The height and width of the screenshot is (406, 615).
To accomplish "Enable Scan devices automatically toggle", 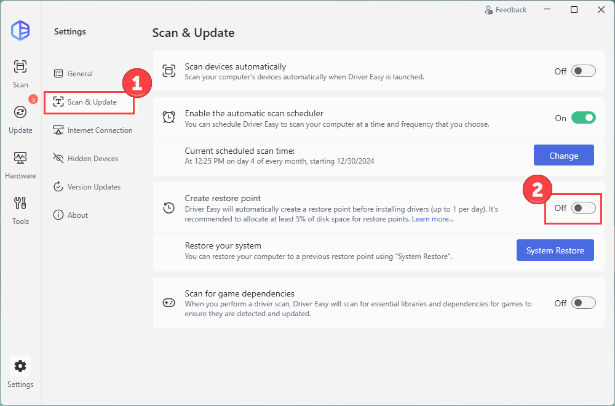I will click(583, 71).
